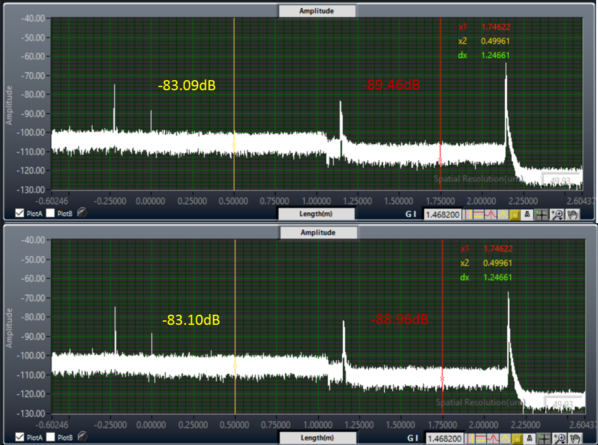Click yellow cursor marker on bottom plot trace
Image resolution: width=598 pixels, height=445 pixels.
point(235,366)
